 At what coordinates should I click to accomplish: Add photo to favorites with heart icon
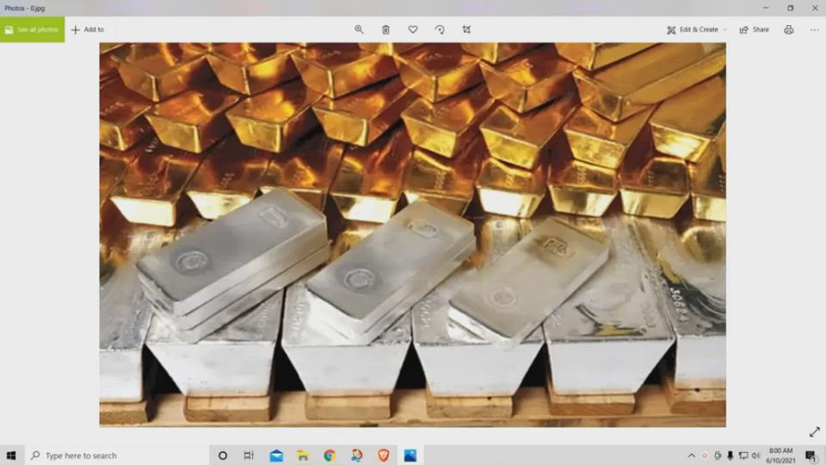click(413, 29)
